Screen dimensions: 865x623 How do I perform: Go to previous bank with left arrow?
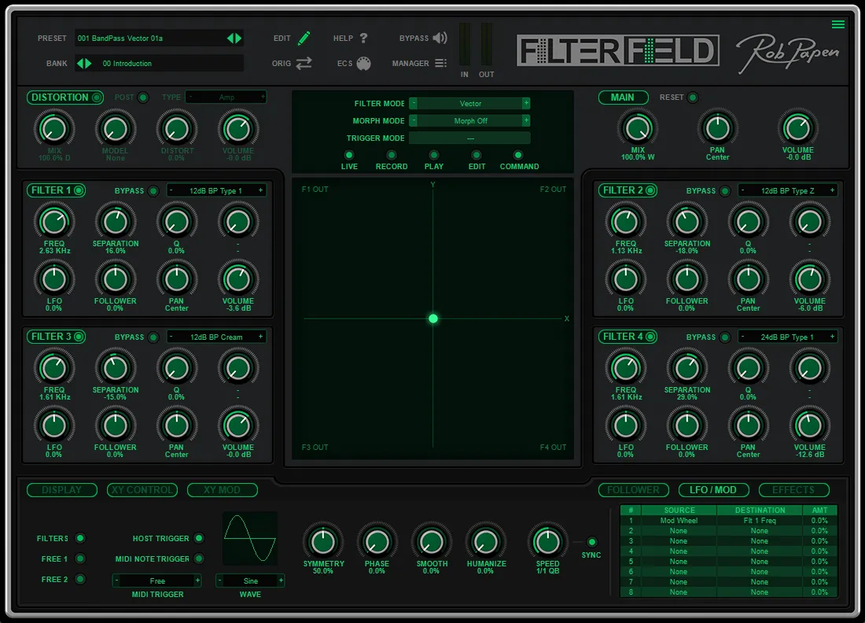80,64
